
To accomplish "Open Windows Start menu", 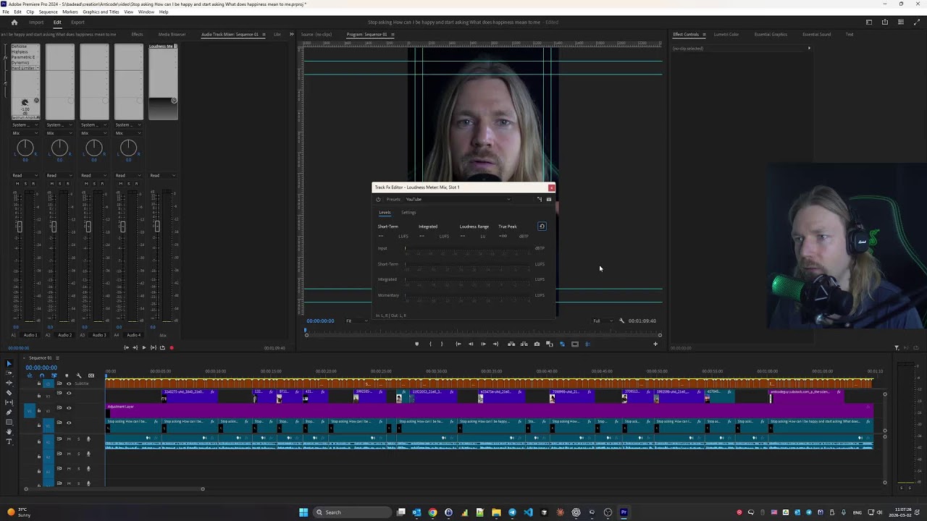I will (303, 512).
